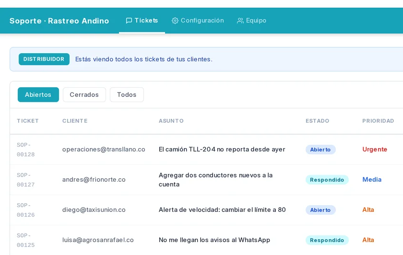Click the TICKET column header
The width and height of the screenshot is (403, 255).
point(28,121)
